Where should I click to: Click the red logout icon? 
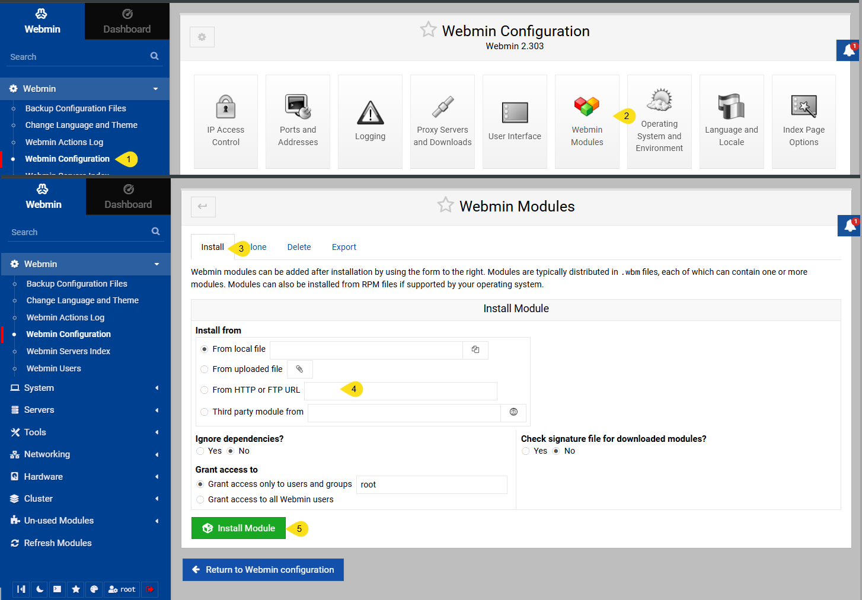(150, 589)
